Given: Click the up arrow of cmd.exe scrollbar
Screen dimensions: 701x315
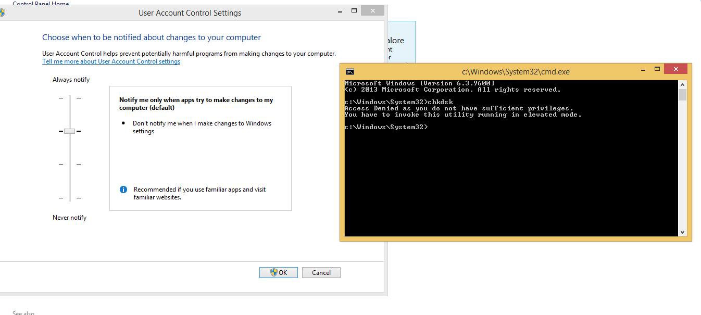Looking at the screenshot, I should coord(682,84).
